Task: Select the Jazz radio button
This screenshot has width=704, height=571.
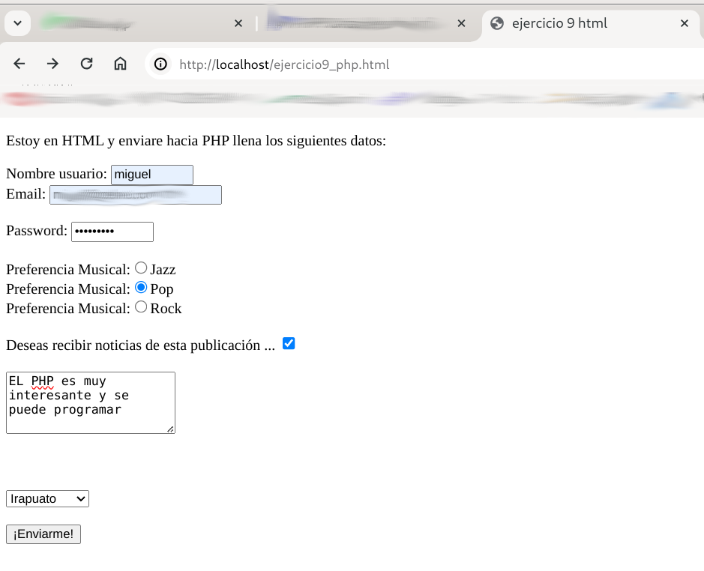Action: pos(141,268)
